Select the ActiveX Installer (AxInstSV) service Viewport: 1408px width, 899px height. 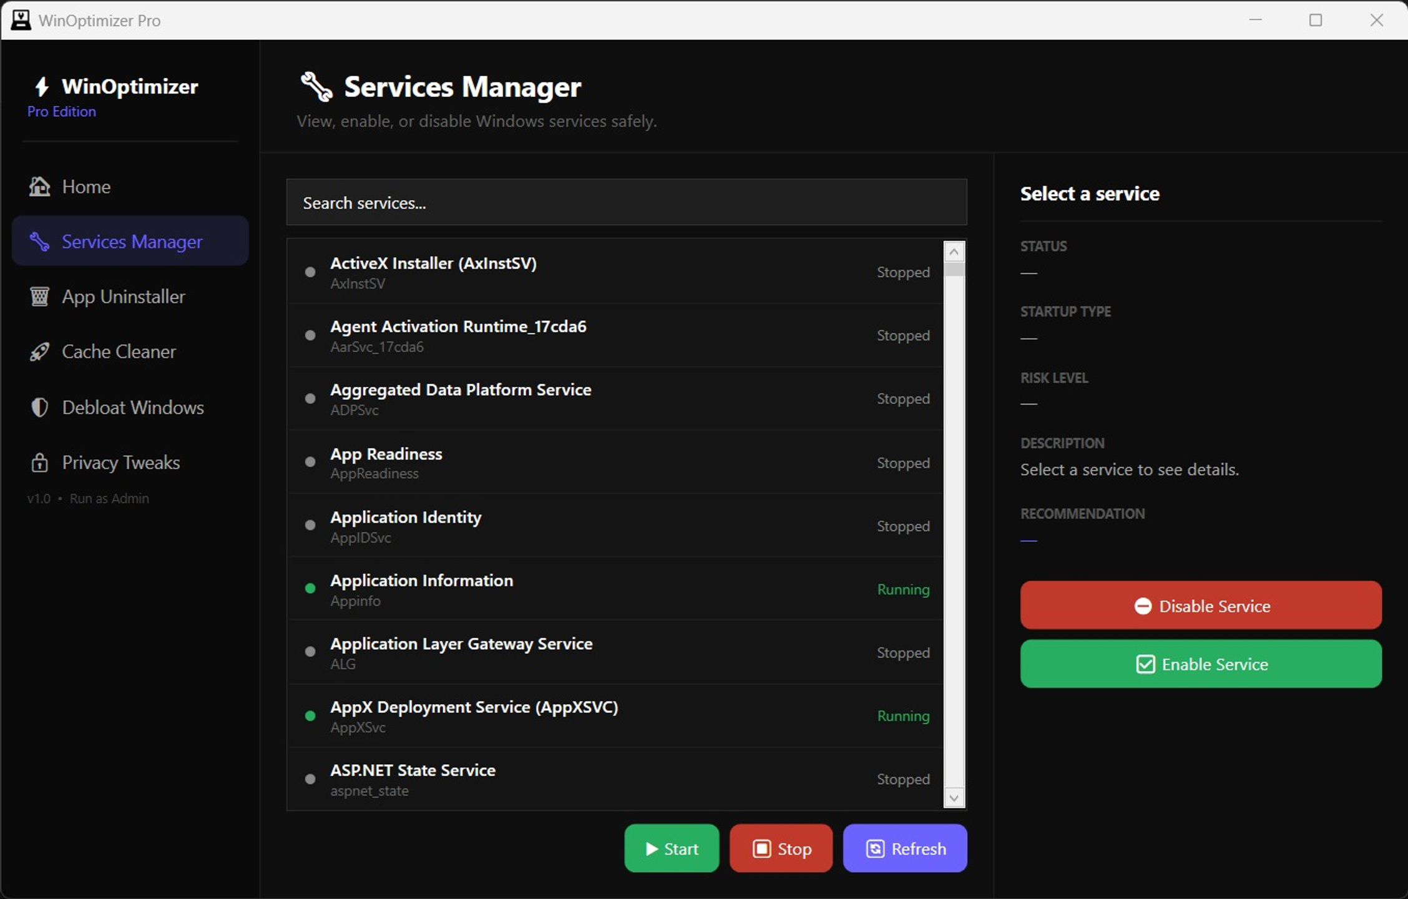tap(615, 272)
